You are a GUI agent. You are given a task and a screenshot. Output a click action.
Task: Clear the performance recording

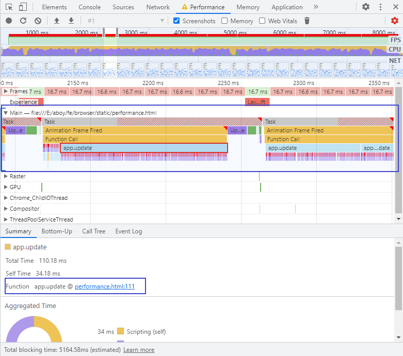[38, 21]
